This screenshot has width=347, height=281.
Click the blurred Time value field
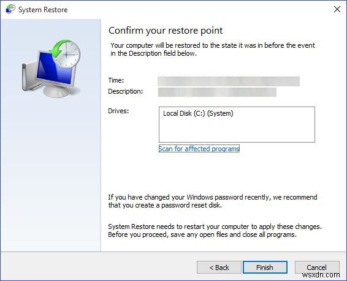pos(229,81)
